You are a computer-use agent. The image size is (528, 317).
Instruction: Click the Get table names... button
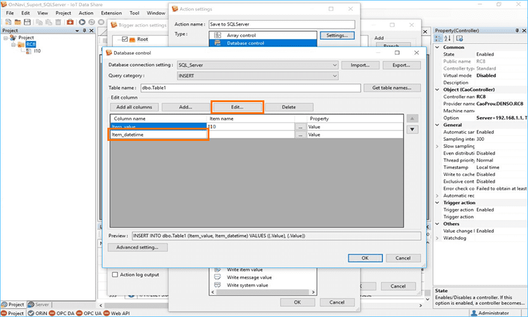[392, 88]
